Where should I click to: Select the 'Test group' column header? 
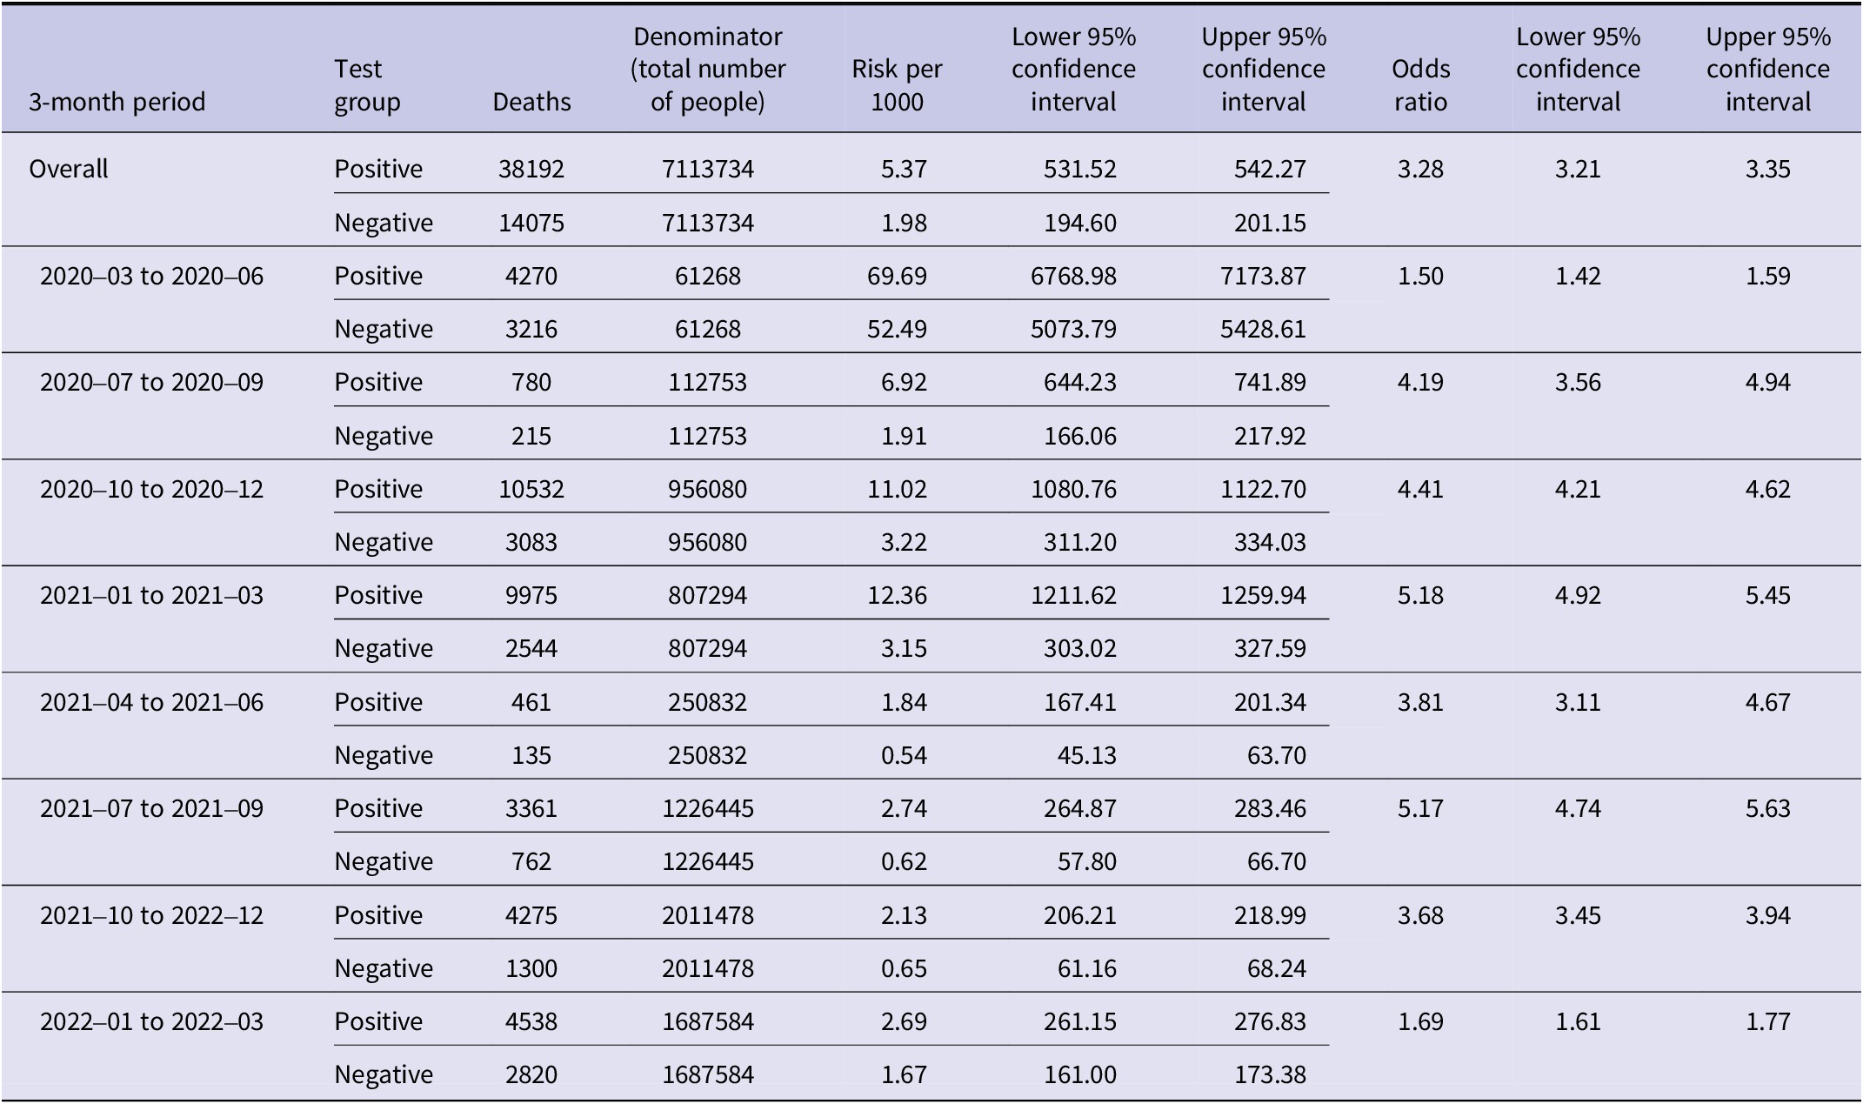[x=368, y=85]
